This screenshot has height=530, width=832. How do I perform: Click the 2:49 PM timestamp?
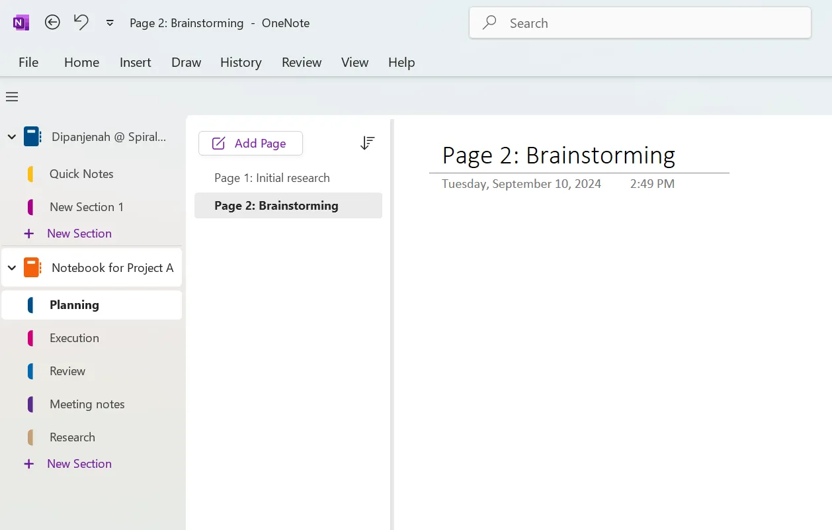pos(652,184)
